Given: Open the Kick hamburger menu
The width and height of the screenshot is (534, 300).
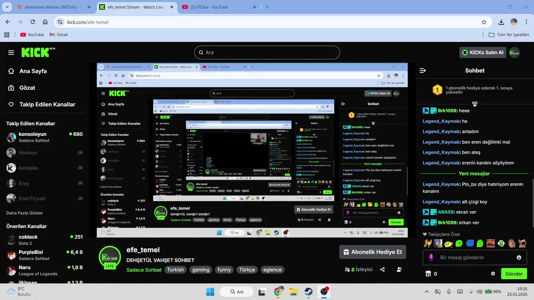Looking at the screenshot, I should (11, 52).
